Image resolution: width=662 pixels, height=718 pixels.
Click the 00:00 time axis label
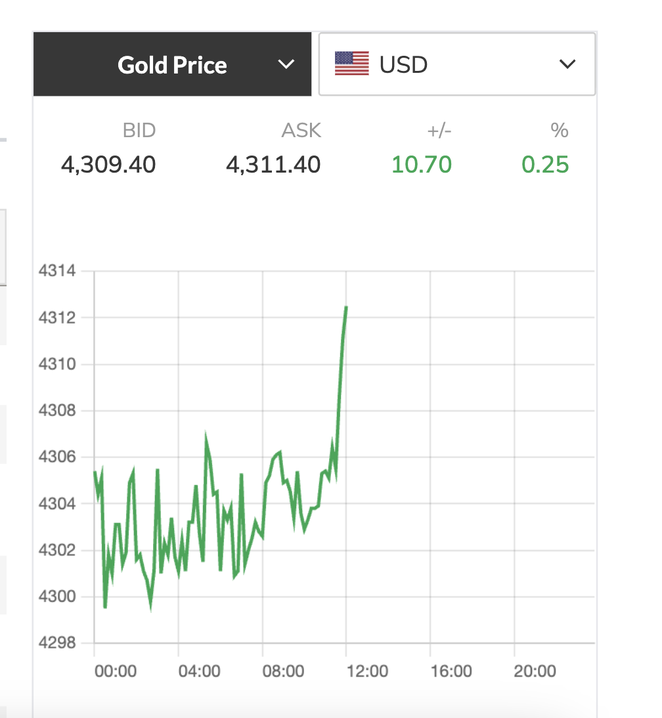point(115,671)
